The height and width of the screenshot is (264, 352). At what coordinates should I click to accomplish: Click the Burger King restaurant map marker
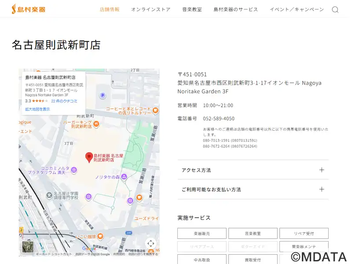(96, 124)
